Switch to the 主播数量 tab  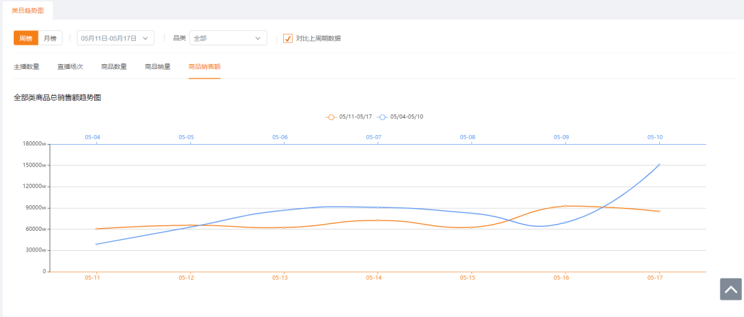tap(26, 67)
